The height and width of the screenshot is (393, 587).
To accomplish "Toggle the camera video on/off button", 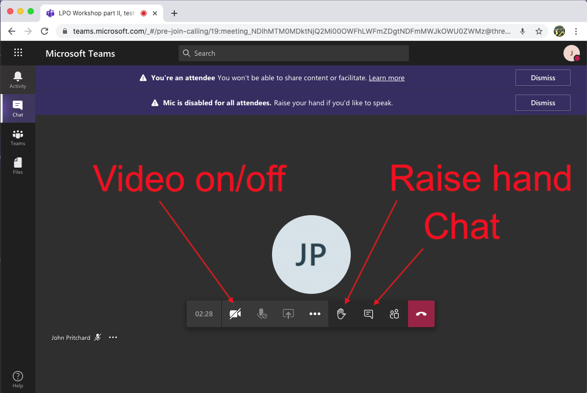I will click(235, 314).
